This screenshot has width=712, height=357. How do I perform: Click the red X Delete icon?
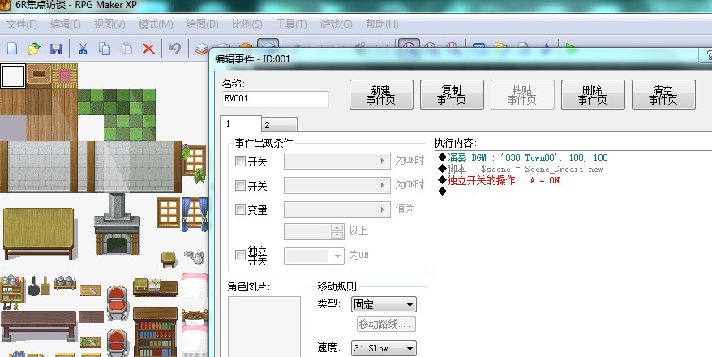148,49
